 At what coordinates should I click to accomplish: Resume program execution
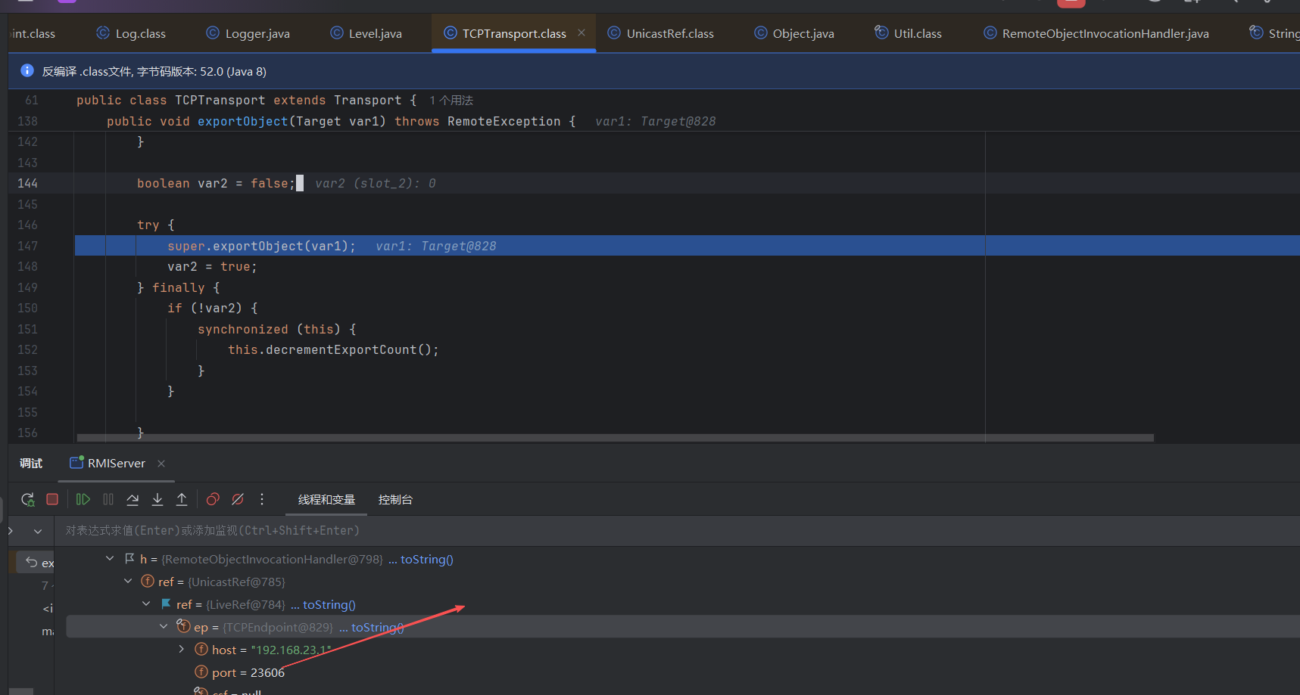pyautogui.click(x=83, y=499)
